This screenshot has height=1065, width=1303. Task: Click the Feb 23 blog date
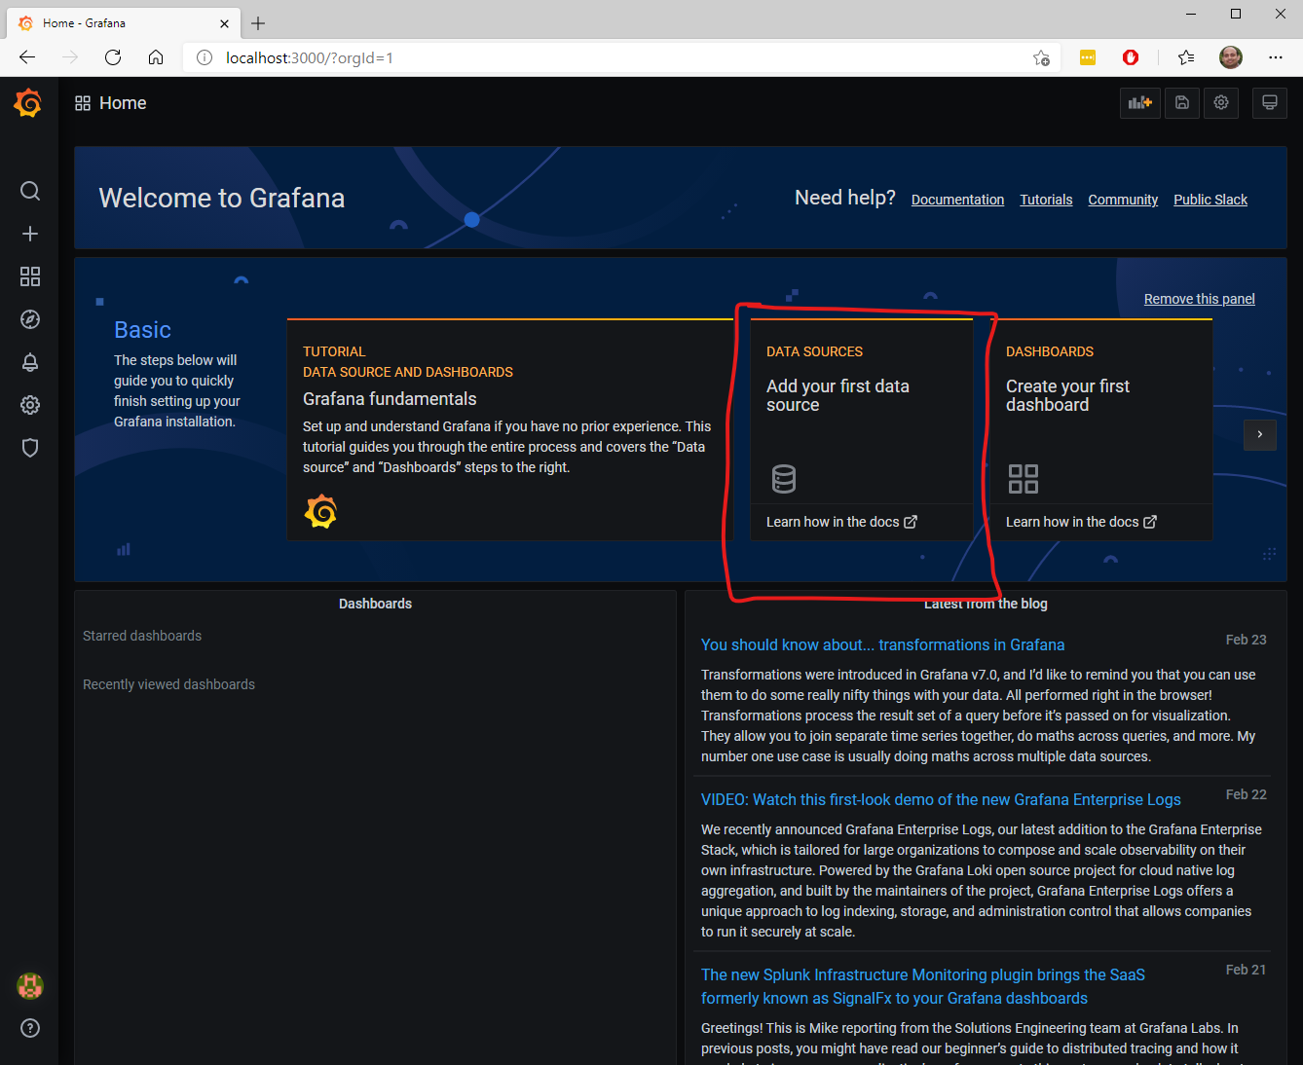point(1246,640)
